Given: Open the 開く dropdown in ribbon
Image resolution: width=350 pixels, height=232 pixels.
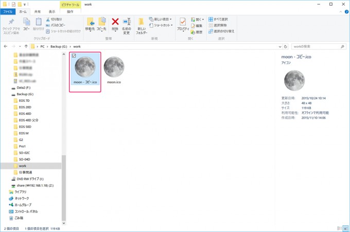Looking at the screenshot, I should 197,20.
